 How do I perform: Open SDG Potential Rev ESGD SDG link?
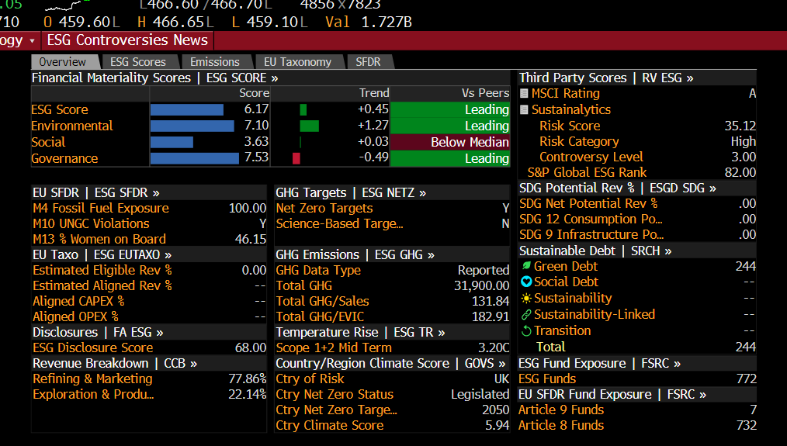click(x=618, y=188)
